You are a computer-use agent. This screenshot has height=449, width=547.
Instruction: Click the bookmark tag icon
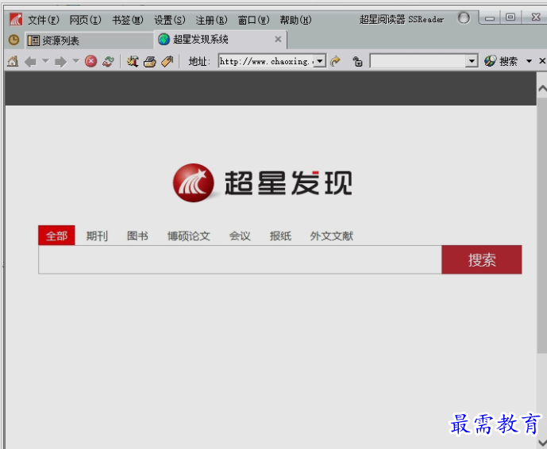click(x=167, y=61)
